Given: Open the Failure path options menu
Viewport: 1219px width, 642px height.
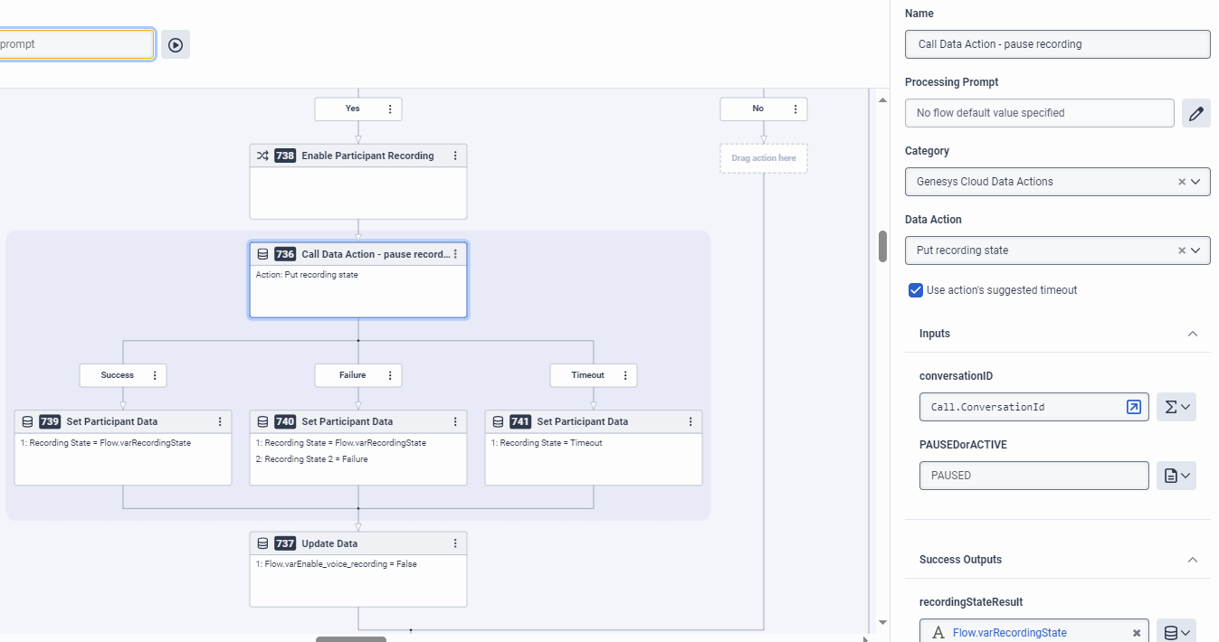Looking at the screenshot, I should 390,375.
